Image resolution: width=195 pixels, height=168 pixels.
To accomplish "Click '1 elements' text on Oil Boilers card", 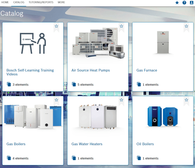I will (x=150, y=158).
